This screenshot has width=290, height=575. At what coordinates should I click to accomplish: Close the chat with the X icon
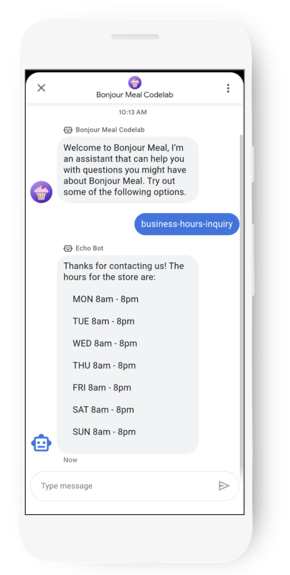[41, 88]
